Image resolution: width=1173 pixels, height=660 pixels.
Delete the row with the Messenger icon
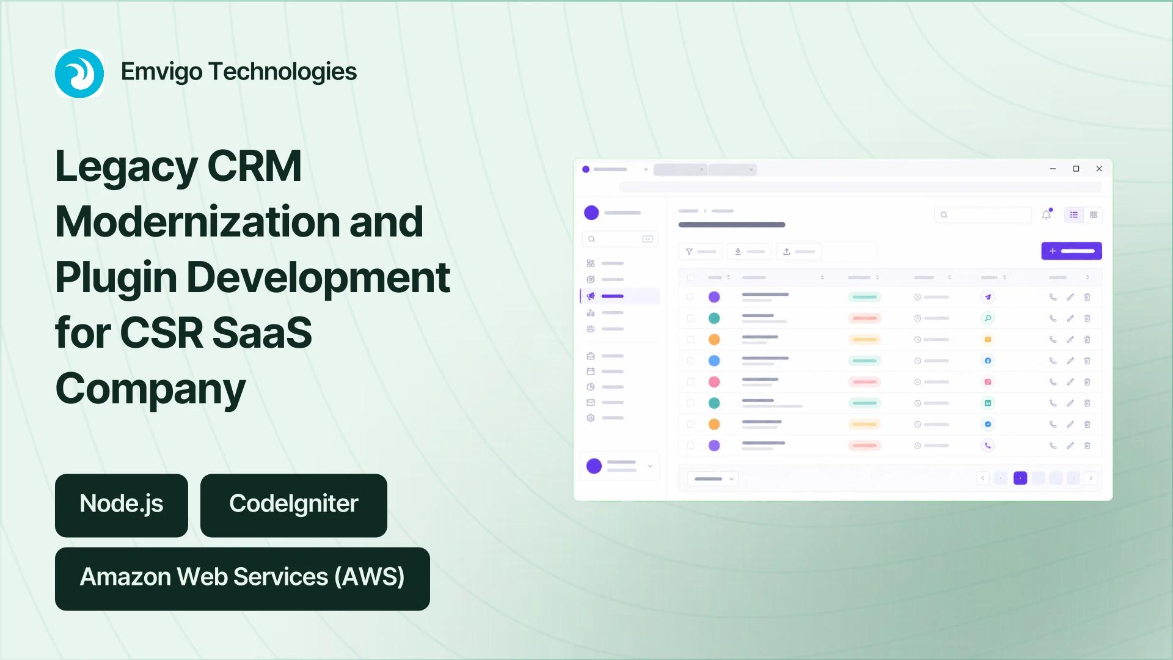click(x=1087, y=424)
